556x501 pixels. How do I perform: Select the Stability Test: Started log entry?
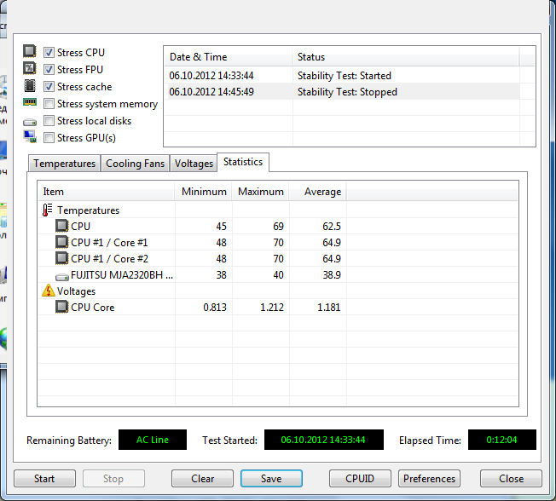click(345, 76)
